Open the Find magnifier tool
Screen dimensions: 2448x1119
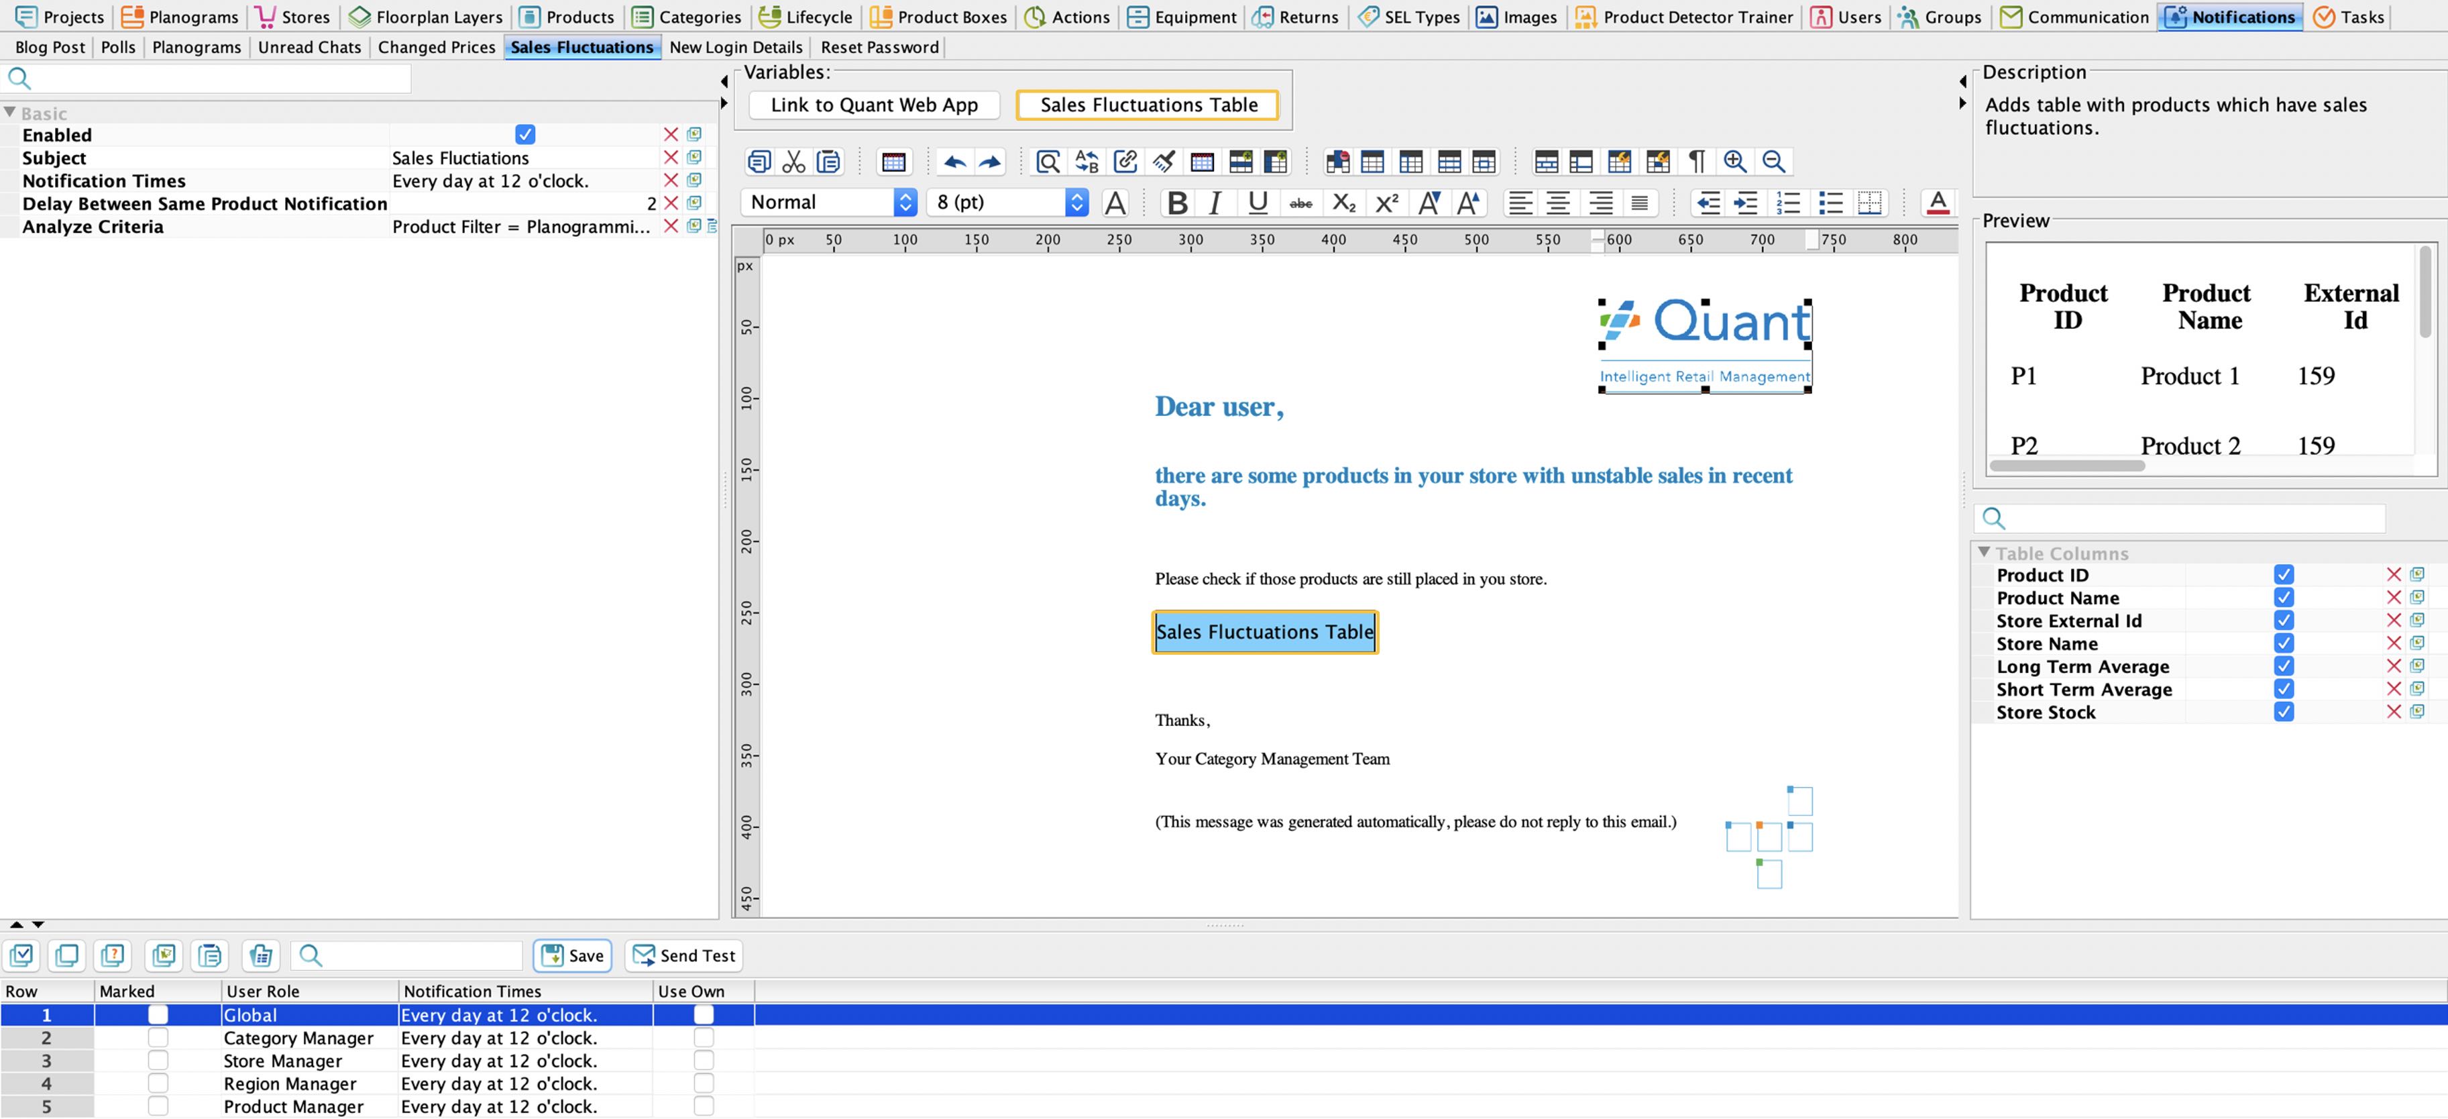point(1047,162)
